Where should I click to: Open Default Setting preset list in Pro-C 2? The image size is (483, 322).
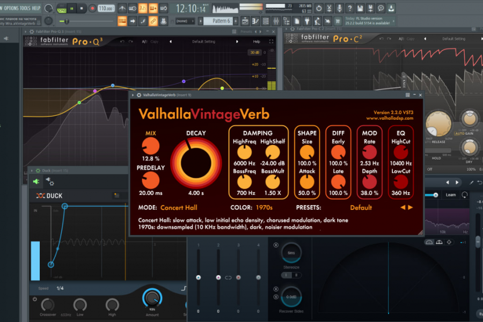pyautogui.click(x=453, y=39)
